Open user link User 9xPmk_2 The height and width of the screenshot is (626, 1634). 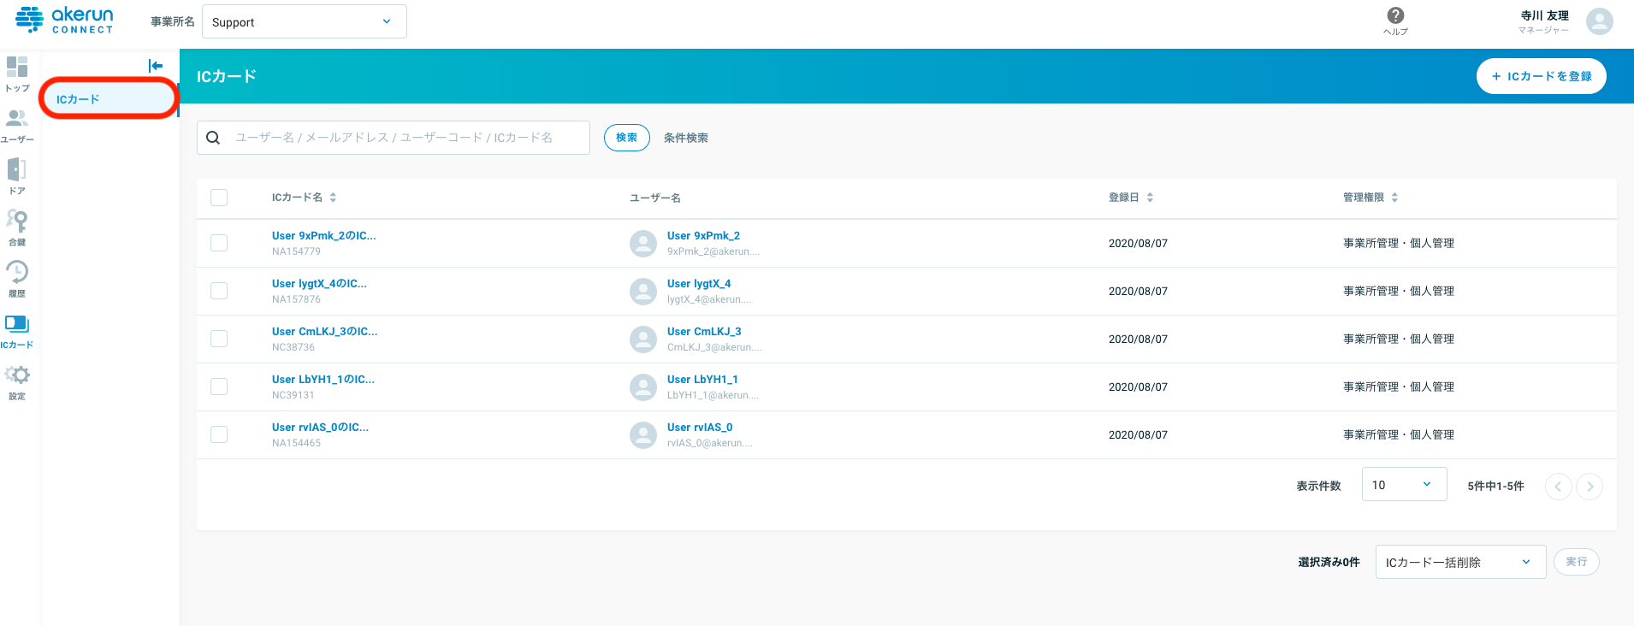click(x=703, y=236)
